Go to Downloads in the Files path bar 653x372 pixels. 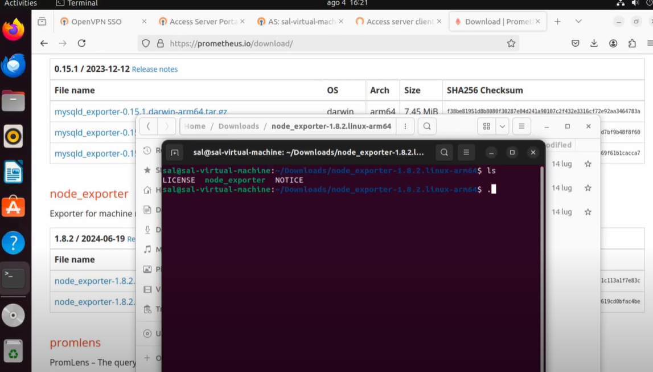pyautogui.click(x=239, y=126)
